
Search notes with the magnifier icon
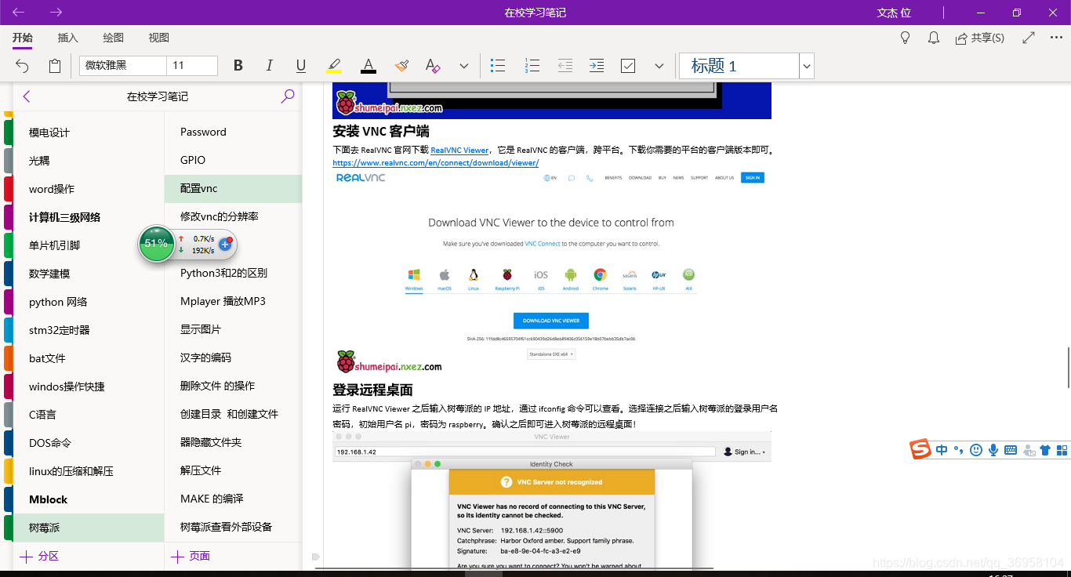288,96
